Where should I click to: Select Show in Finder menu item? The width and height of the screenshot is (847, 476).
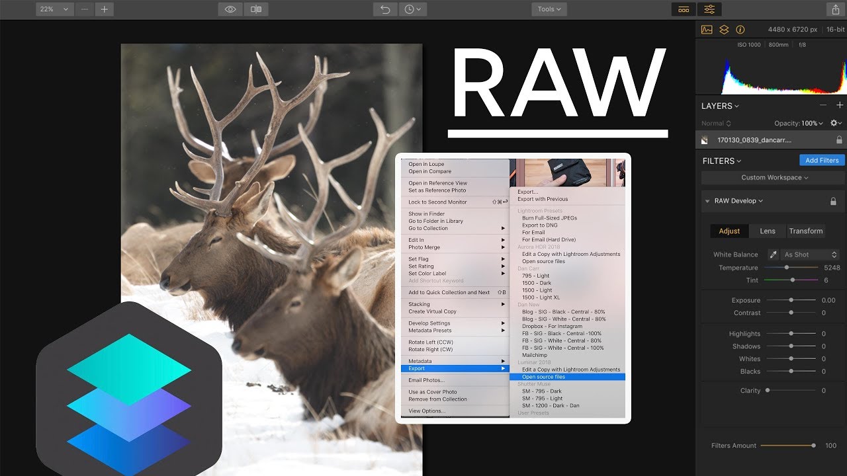tap(455, 214)
